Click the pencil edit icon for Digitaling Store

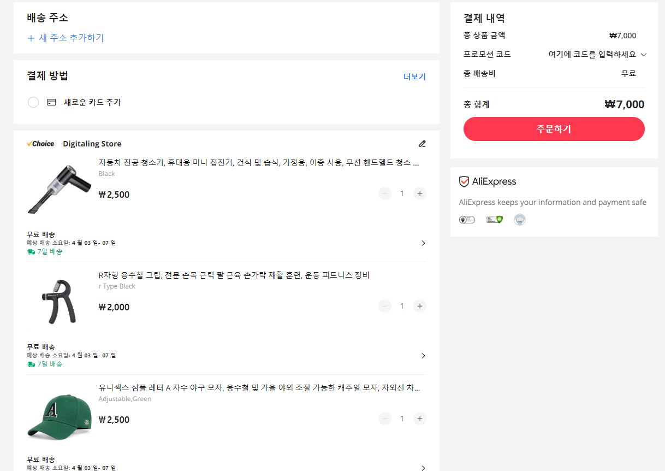pyautogui.click(x=422, y=143)
